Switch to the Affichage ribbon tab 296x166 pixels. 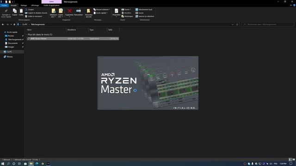coord(35,6)
